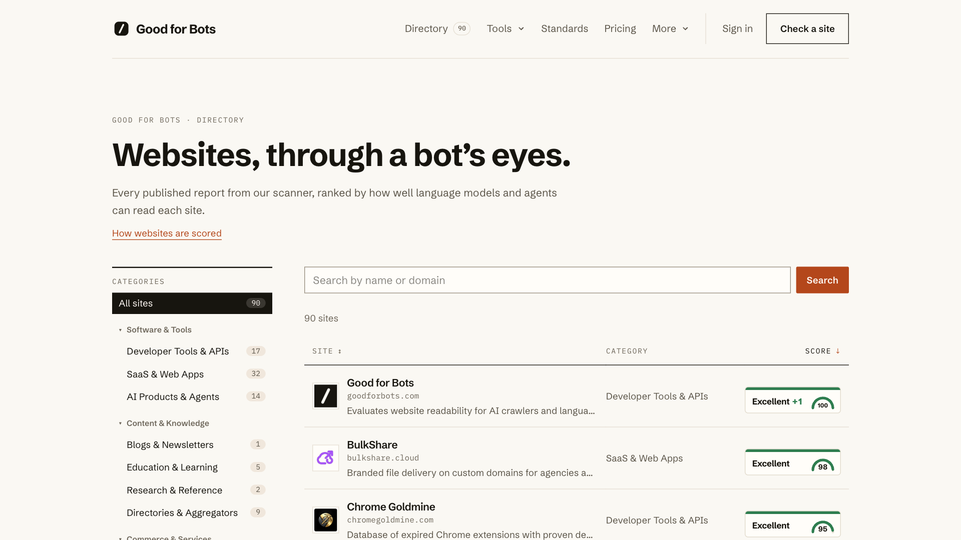Collapse the Commerce & Services category group
The width and height of the screenshot is (961, 540).
tap(165, 537)
